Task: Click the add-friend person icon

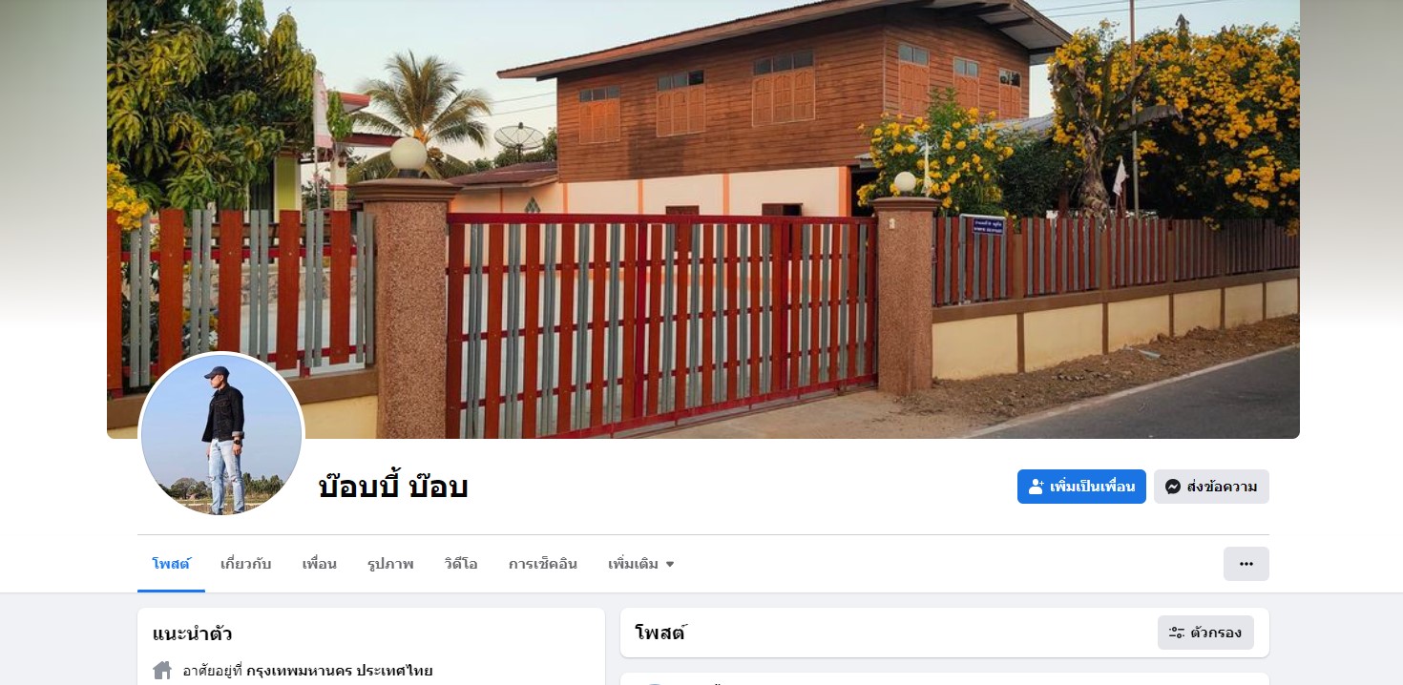Action: pyautogui.click(x=1037, y=487)
